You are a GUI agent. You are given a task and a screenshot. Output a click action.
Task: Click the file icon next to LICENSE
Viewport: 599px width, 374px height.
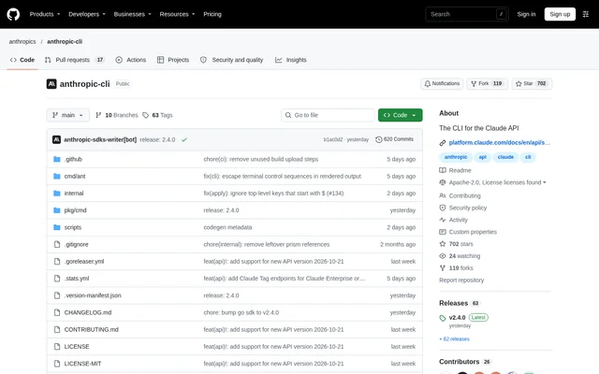coord(57,347)
